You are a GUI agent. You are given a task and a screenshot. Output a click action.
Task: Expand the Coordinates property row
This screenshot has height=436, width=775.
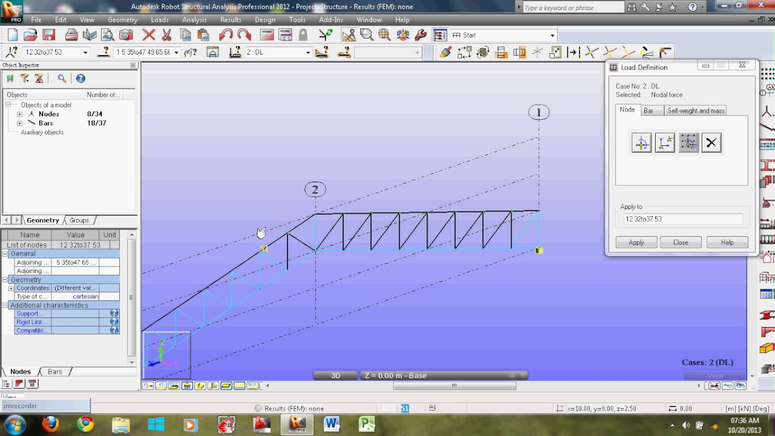pos(10,288)
